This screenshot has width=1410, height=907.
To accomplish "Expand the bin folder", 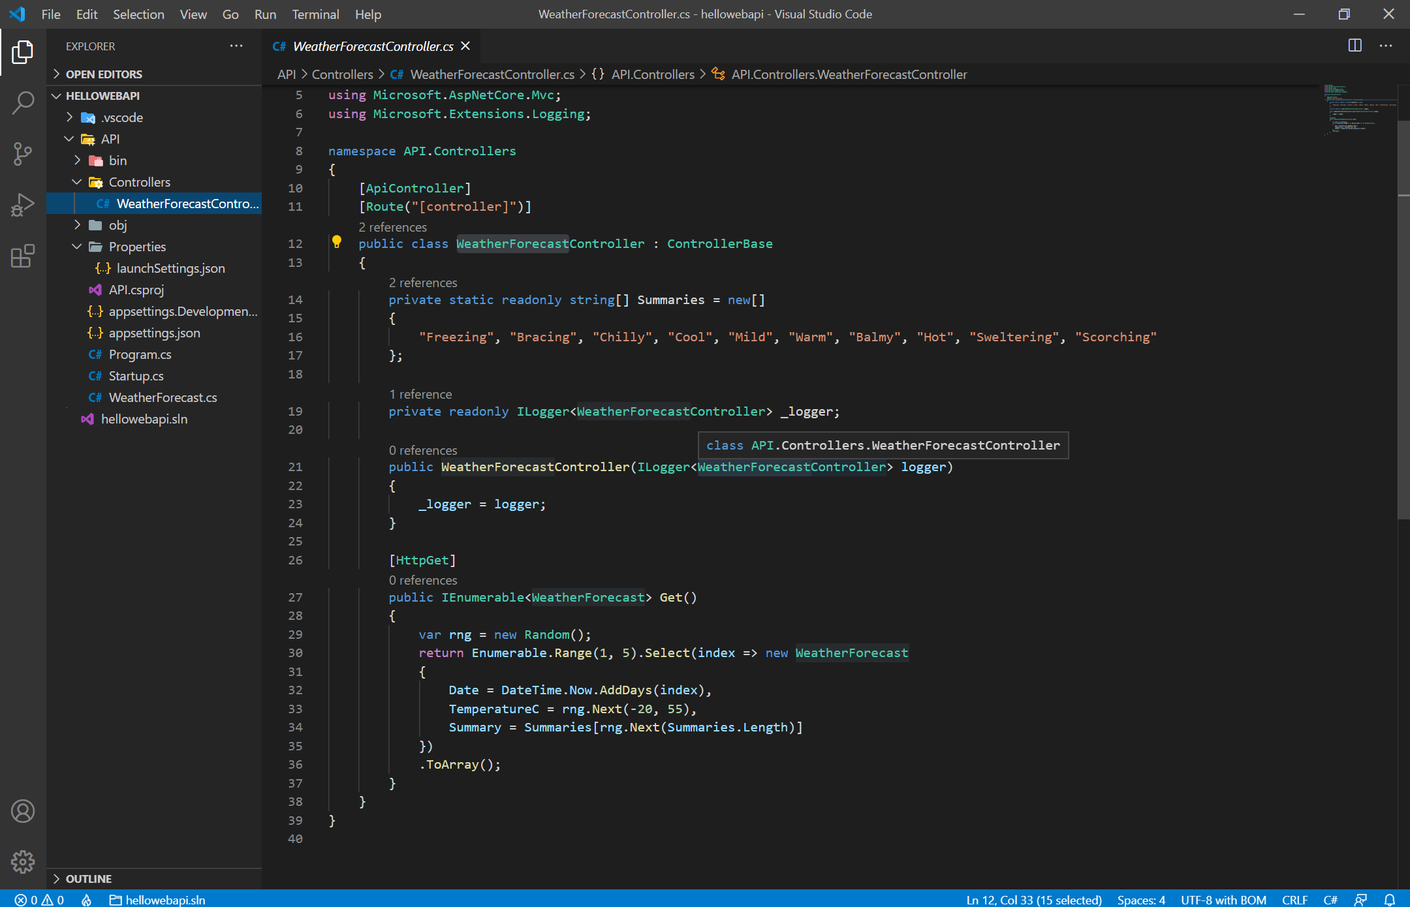I will point(117,161).
